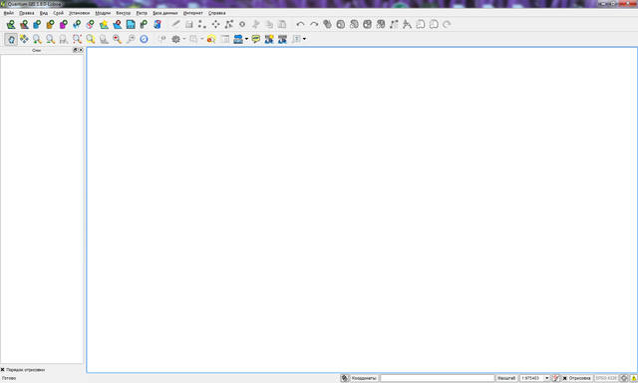
Task: Click the New Bookmark icon
Action: (269, 39)
